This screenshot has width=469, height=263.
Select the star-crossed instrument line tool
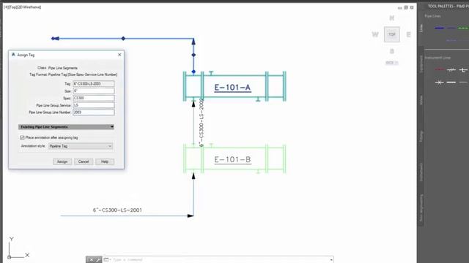[439, 82]
